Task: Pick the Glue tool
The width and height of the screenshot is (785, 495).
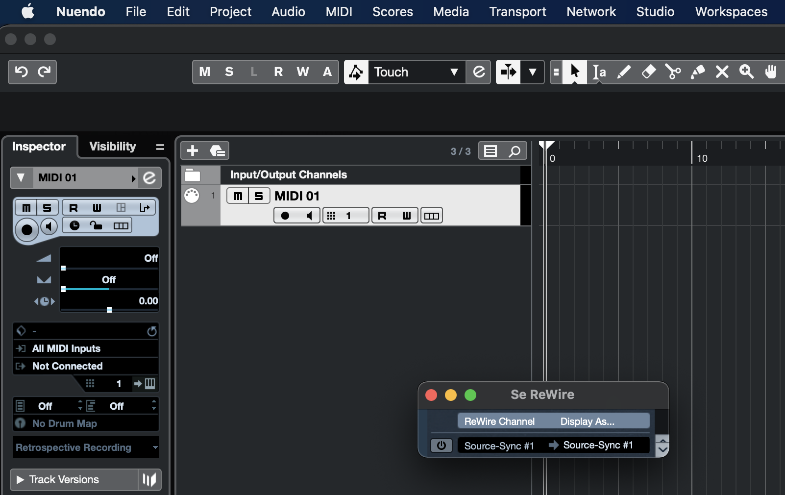Action: [697, 72]
